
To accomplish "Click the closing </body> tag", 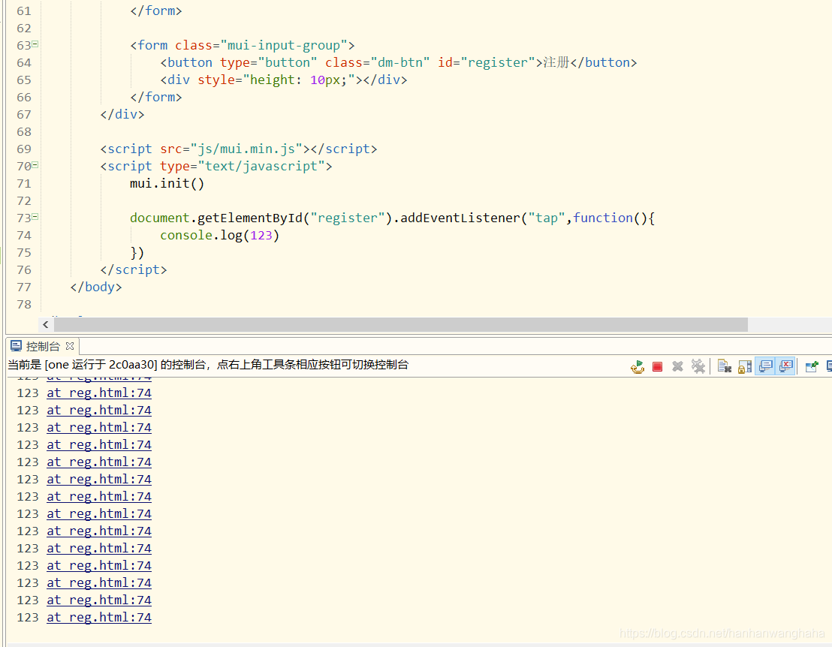I will (96, 287).
